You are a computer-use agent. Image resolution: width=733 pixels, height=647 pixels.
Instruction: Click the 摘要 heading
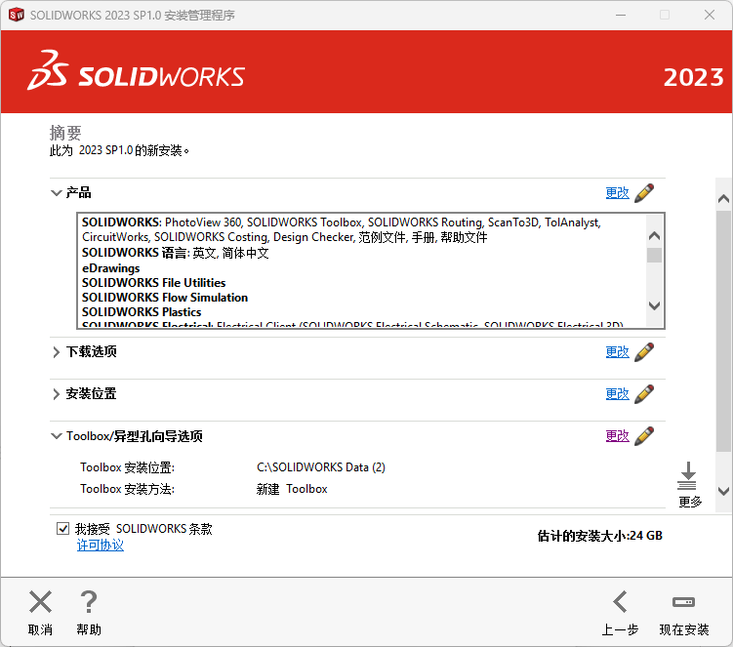pyautogui.click(x=65, y=133)
